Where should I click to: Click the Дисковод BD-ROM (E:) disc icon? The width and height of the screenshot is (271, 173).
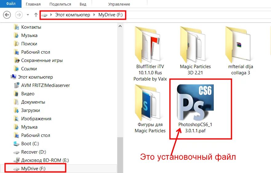[17, 160]
